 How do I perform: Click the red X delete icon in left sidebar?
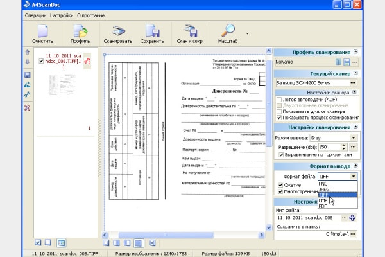(x=27, y=107)
